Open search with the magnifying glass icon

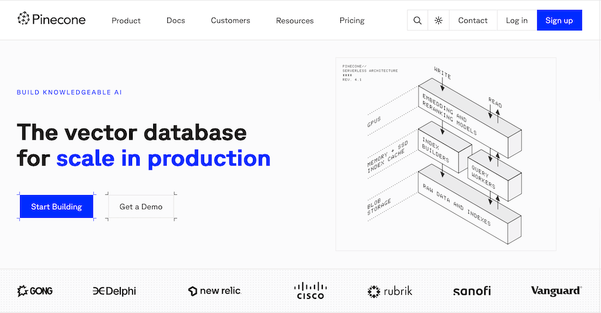click(417, 21)
